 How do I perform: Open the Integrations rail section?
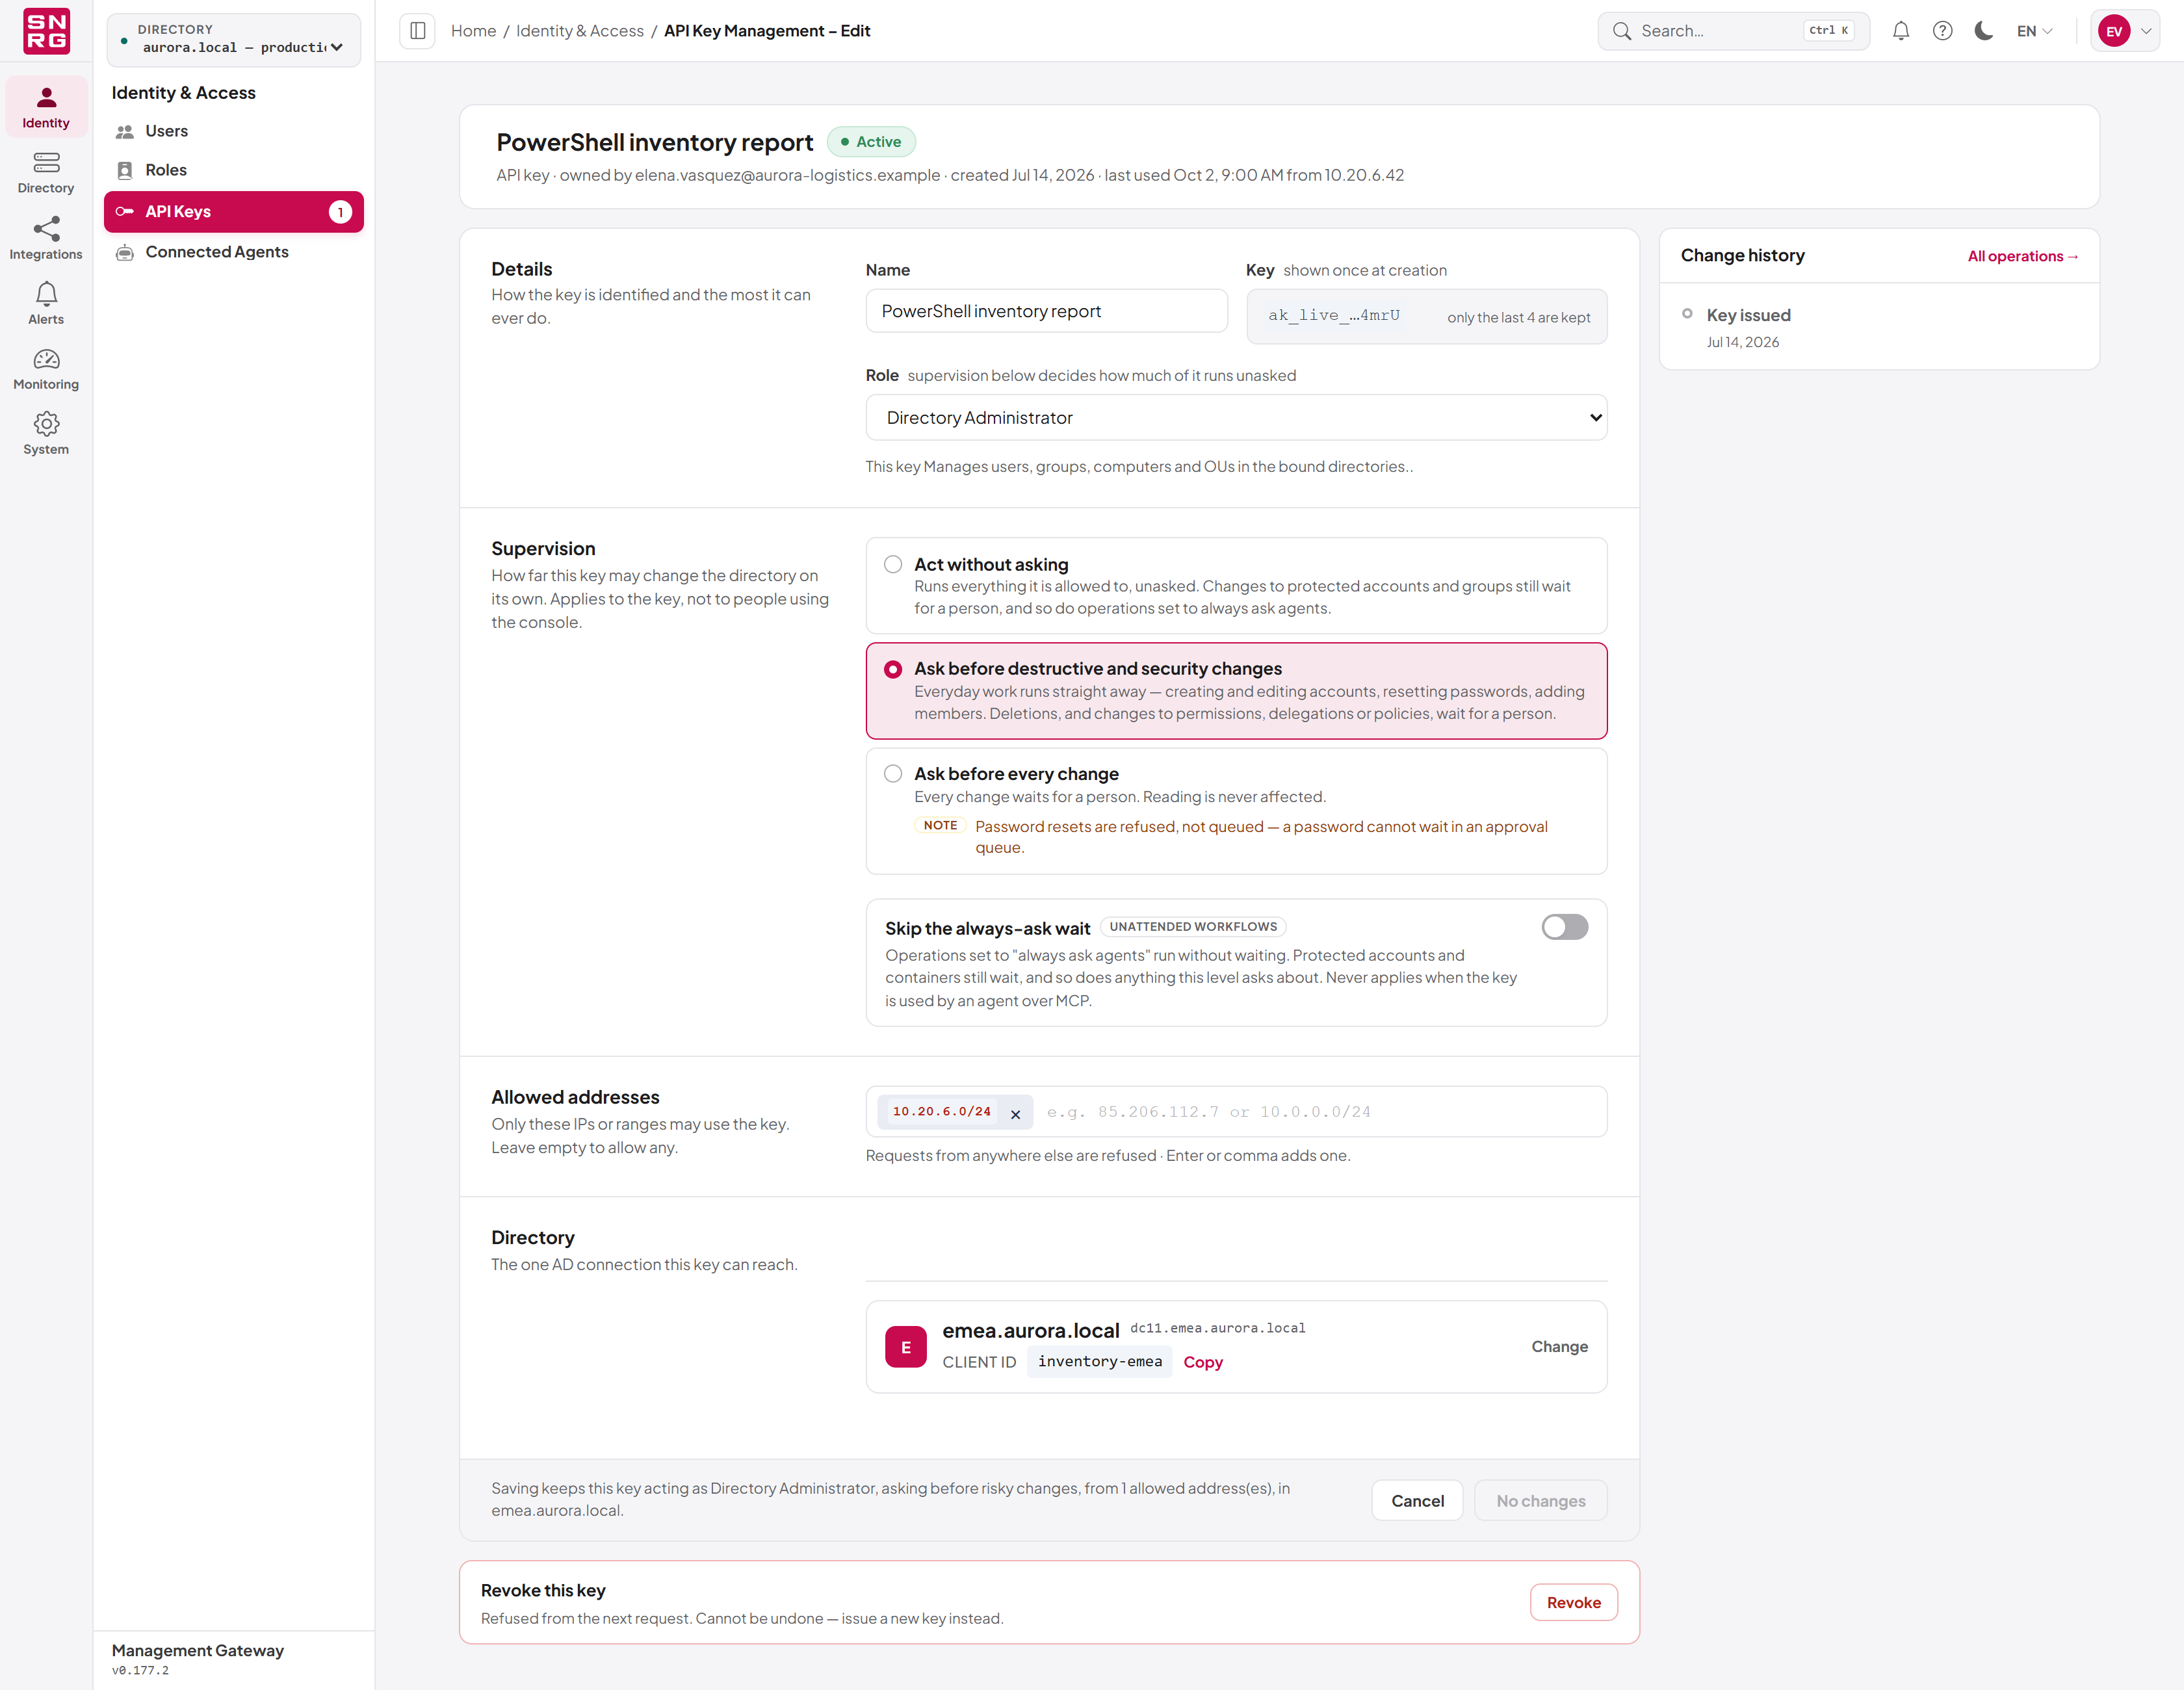tap(46, 239)
